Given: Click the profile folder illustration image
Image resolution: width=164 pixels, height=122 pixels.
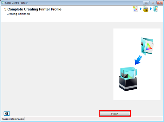Looking at the screenshot, I should (148, 46).
